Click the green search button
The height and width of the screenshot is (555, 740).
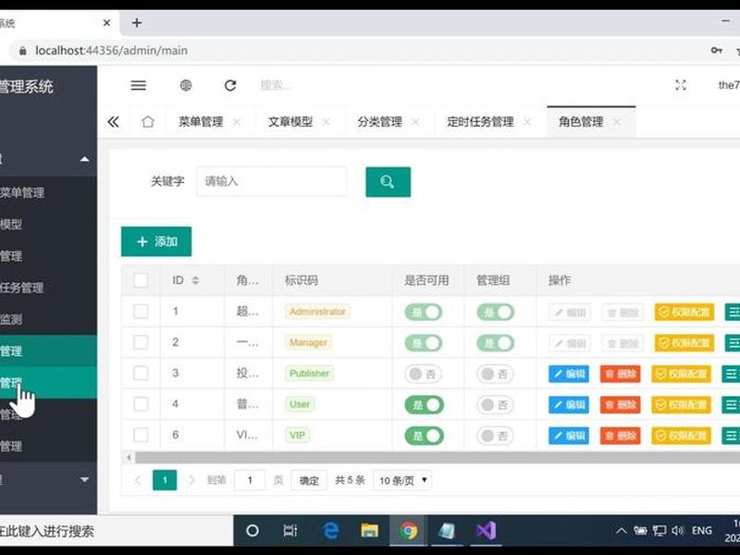click(x=388, y=181)
